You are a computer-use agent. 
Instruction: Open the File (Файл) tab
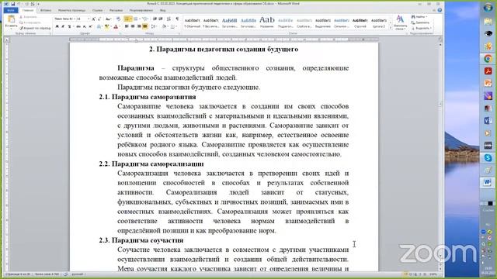click(11, 10)
